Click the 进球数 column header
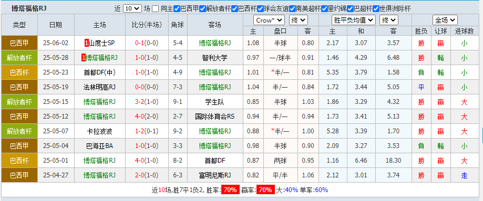Image resolution: width=483 pixels, height=201 pixels. 464,31
